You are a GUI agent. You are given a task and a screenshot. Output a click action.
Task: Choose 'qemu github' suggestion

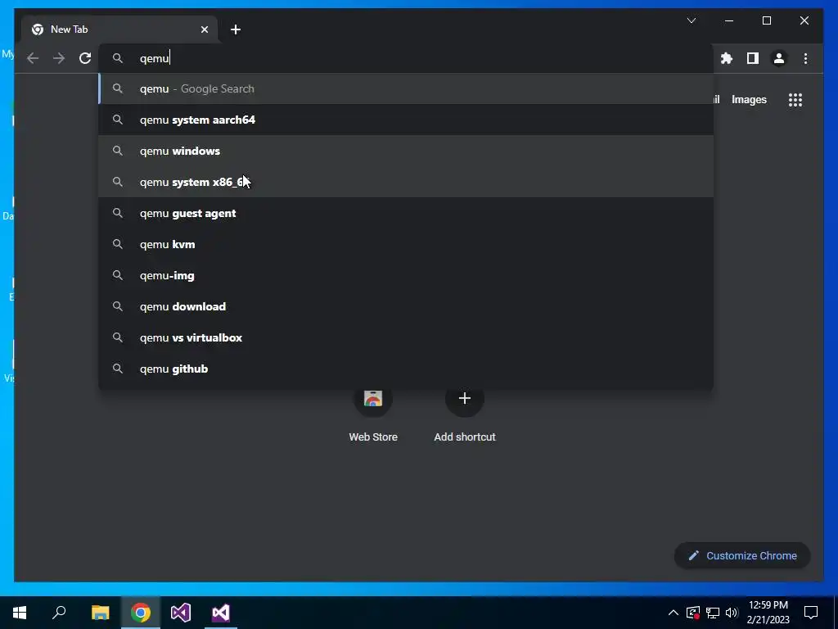point(406,369)
